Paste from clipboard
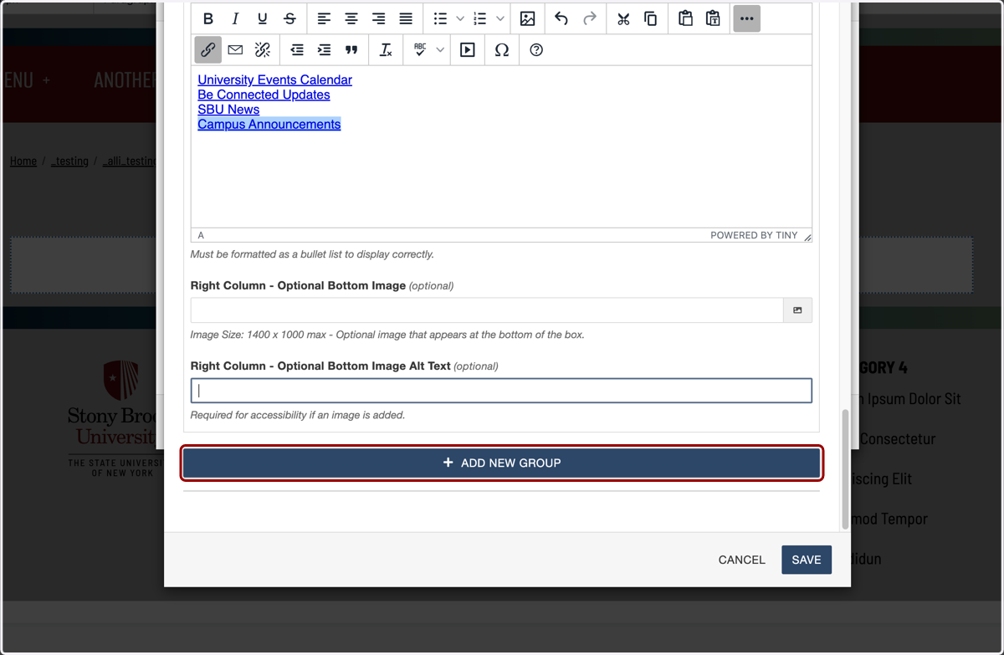The width and height of the screenshot is (1004, 655). [x=685, y=18]
